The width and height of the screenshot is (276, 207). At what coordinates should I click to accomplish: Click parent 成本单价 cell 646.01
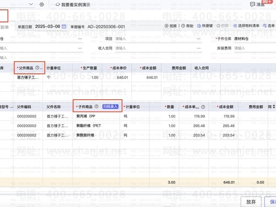[x=122, y=78]
